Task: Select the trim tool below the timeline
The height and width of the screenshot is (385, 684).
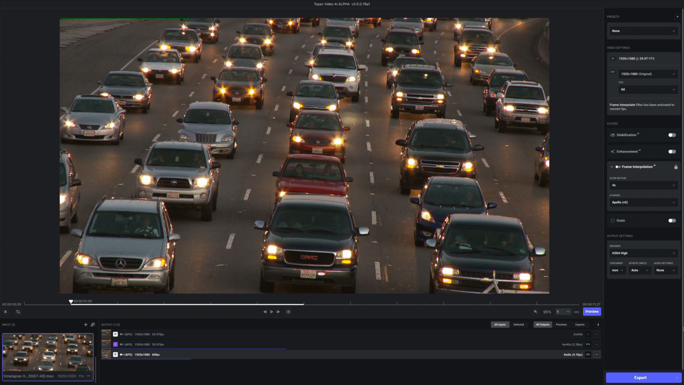Action: click(5, 312)
